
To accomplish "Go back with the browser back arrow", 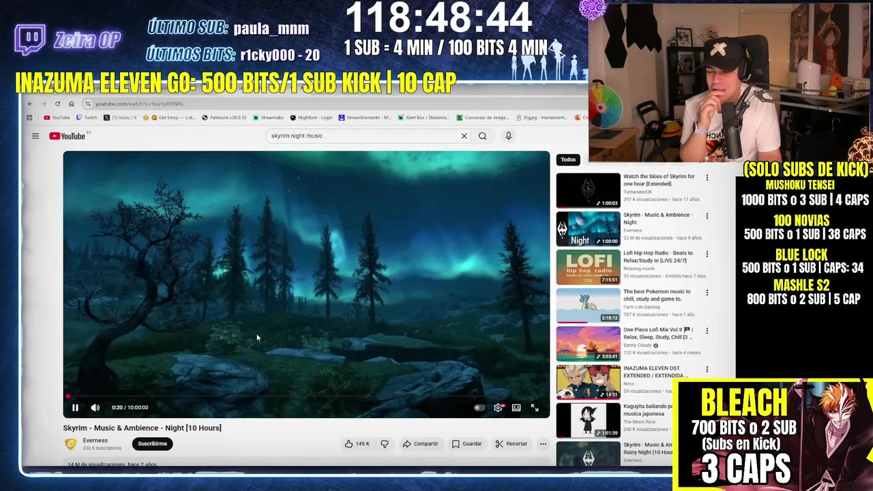I will pyautogui.click(x=30, y=104).
